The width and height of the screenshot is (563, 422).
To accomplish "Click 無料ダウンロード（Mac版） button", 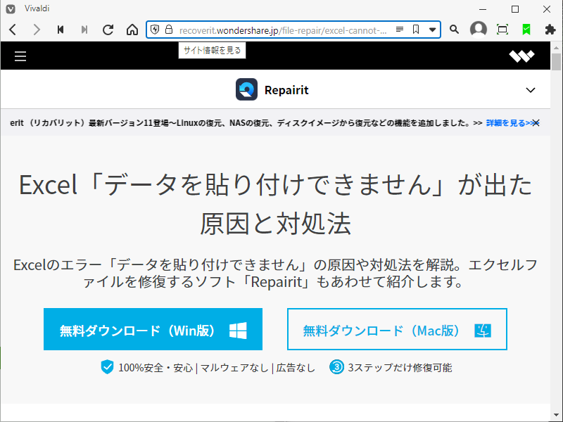I will [397, 329].
